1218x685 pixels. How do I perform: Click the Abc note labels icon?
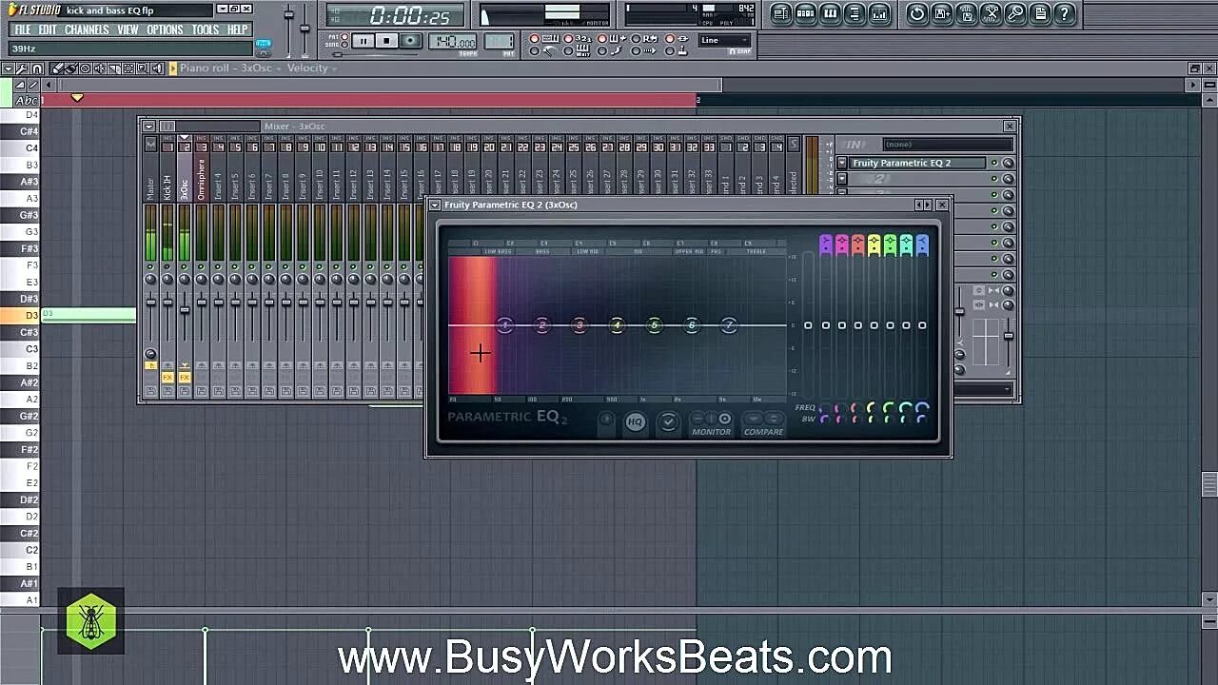tap(28, 100)
